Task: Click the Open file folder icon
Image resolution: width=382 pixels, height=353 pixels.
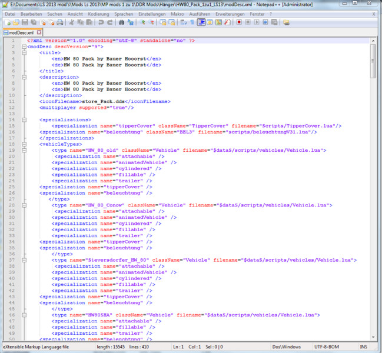Action: pyautogui.click(x=16, y=22)
